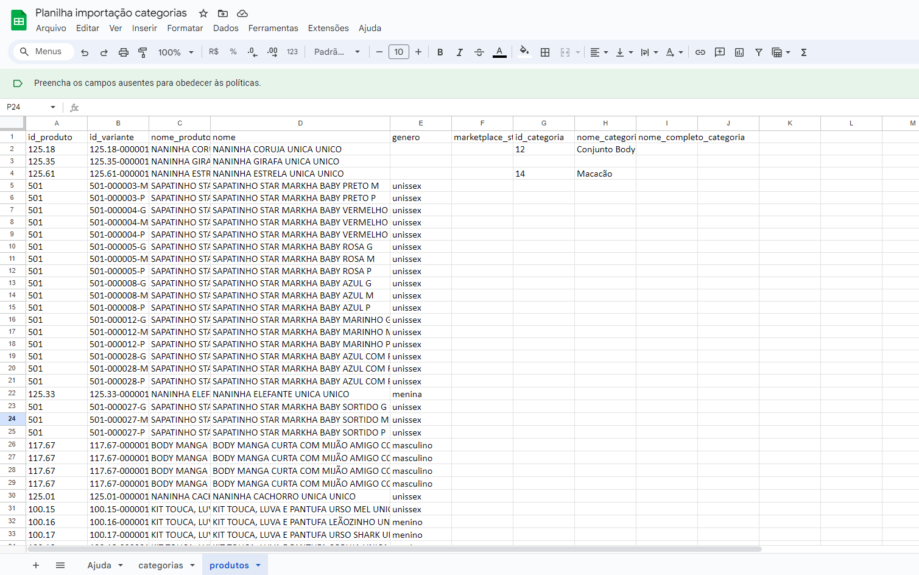Screen dimensions: 919x575
Task: Open produtos tab options arrow
Action: 258,565
